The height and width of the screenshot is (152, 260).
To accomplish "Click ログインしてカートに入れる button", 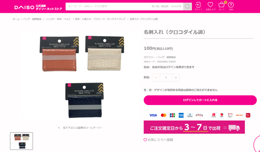I will coord(200,100).
